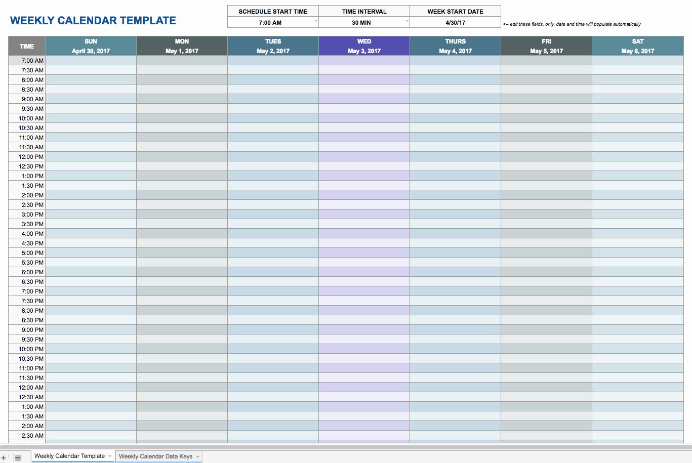Click the 7:00 PM time row label
This screenshot has width=692, height=463.
(x=27, y=291)
